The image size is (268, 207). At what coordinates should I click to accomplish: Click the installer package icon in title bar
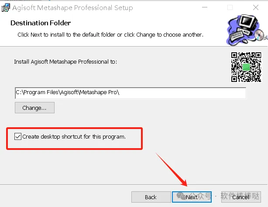[x=6, y=8]
